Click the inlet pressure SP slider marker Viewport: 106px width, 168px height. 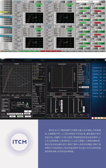coord(57,109)
